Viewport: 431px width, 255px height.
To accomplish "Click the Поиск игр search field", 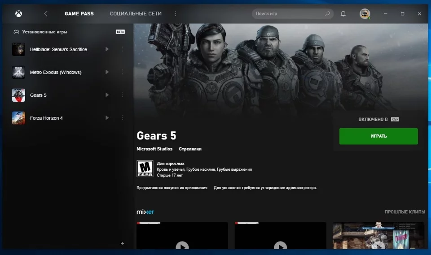I will pyautogui.click(x=293, y=14).
